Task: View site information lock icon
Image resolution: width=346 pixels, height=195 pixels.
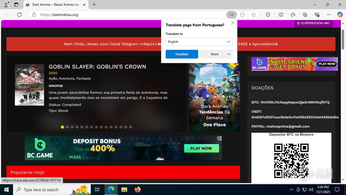Action: pyautogui.click(x=34, y=15)
